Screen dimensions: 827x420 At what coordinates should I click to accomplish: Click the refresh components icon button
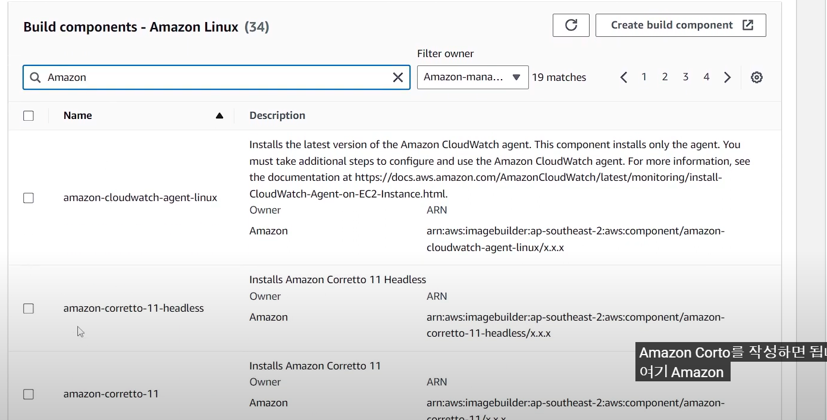[x=571, y=25]
